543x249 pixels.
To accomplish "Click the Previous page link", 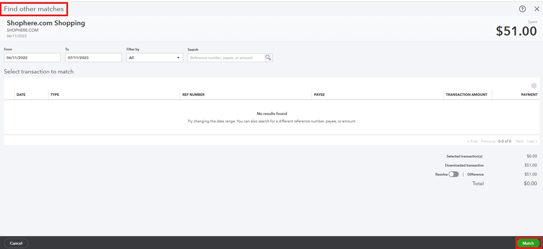I will (x=488, y=142).
